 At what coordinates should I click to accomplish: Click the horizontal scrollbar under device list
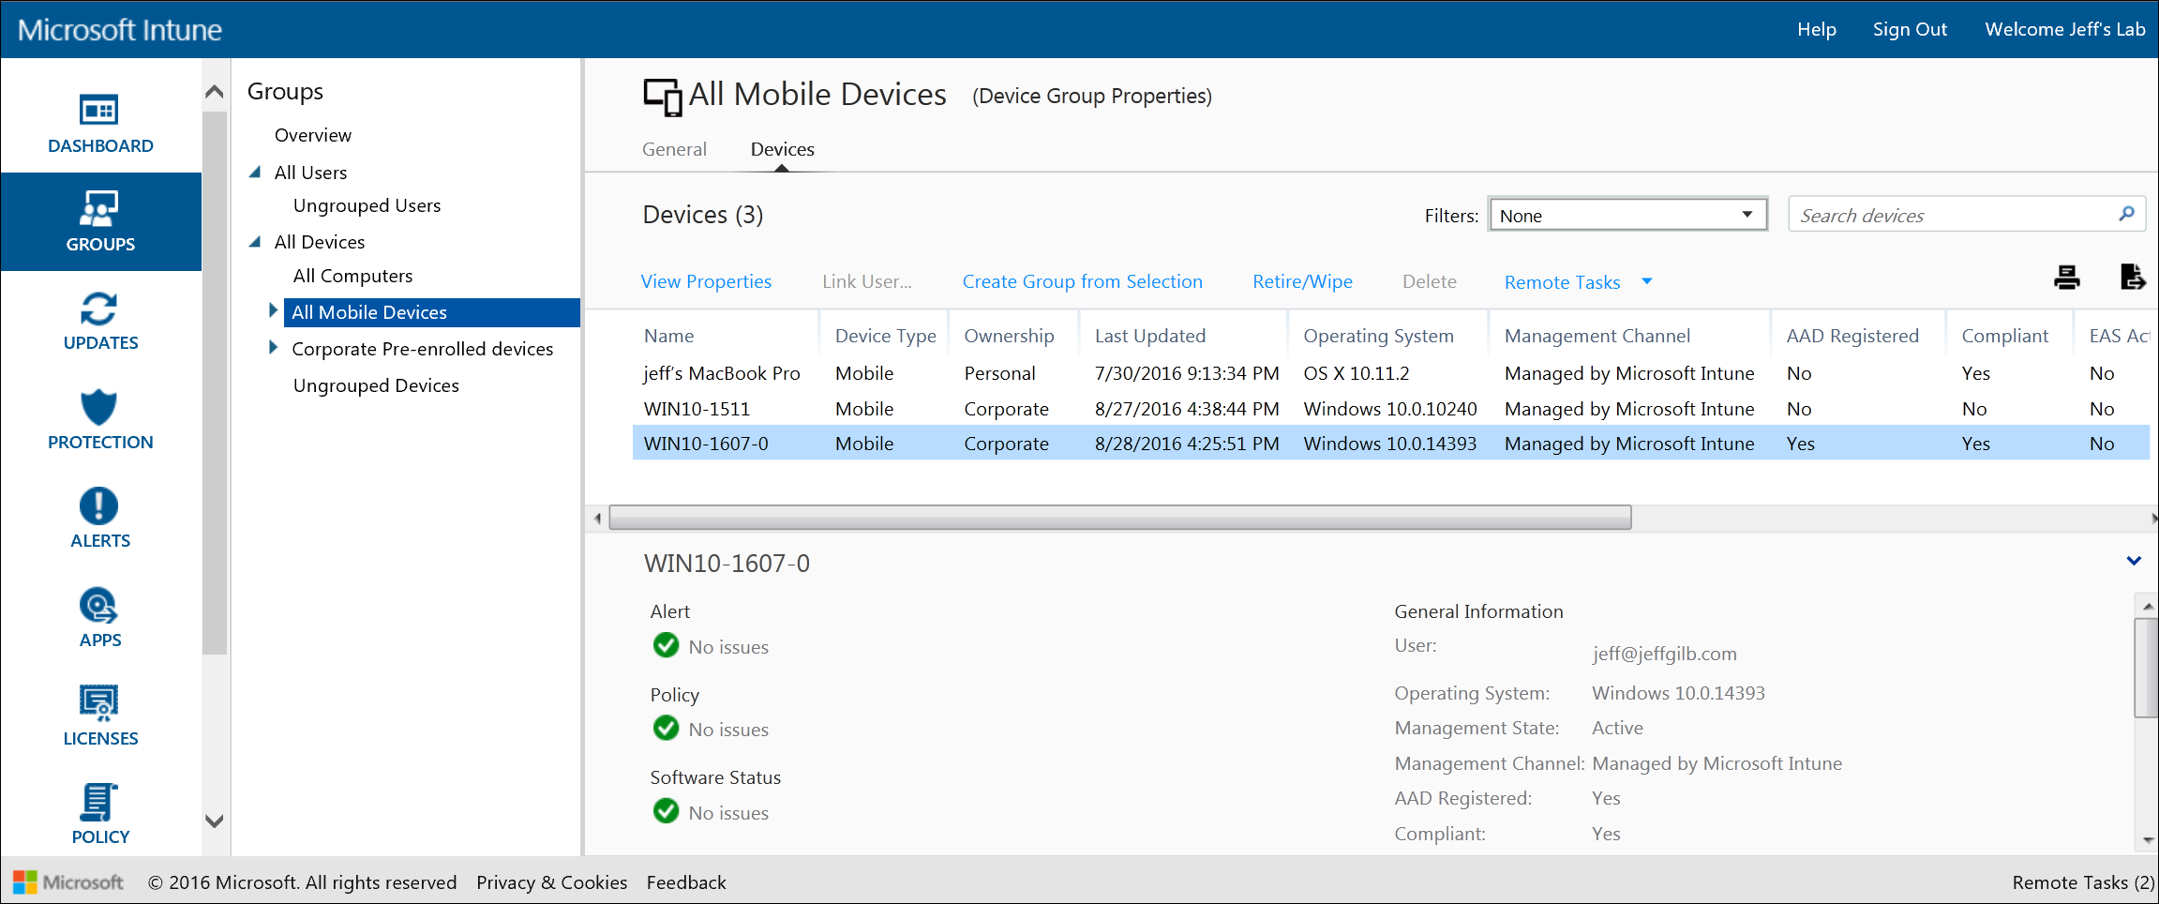(x=1120, y=518)
